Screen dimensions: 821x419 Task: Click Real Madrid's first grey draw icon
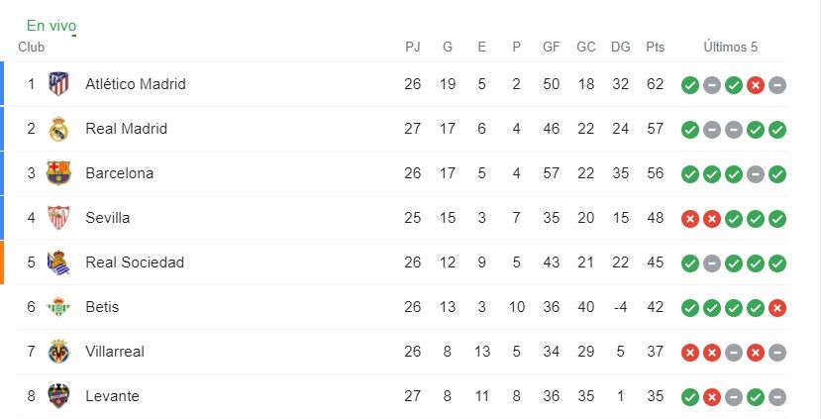(x=712, y=130)
